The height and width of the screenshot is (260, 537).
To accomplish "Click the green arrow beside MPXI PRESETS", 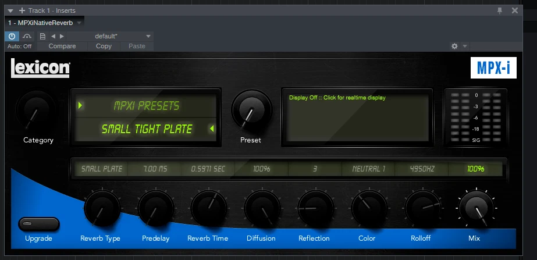I will [x=80, y=105].
